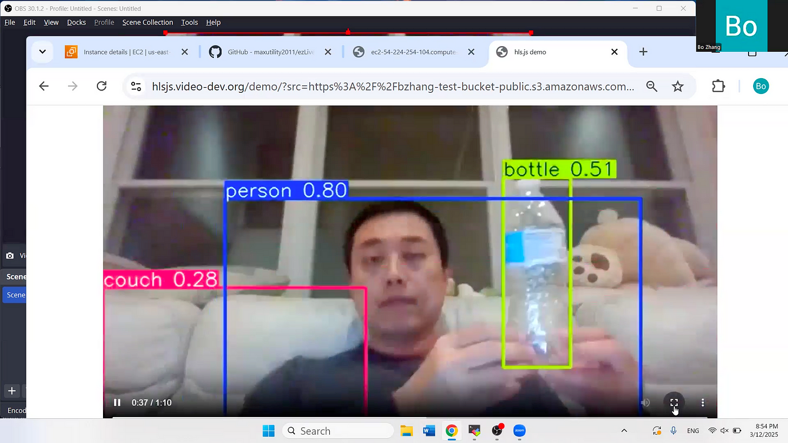788x443 pixels.
Task: Enter fullscreen on the video player
Action: coord(674,403)
